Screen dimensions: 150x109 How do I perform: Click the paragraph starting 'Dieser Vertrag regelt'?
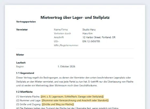point(75,81)
